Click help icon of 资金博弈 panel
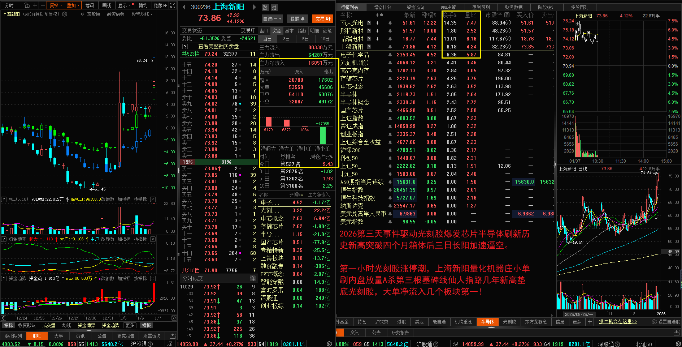 click(x=4, y=239)
